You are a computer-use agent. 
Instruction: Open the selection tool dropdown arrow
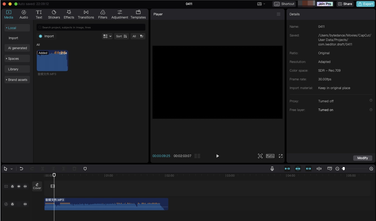(x=12, y=169)
